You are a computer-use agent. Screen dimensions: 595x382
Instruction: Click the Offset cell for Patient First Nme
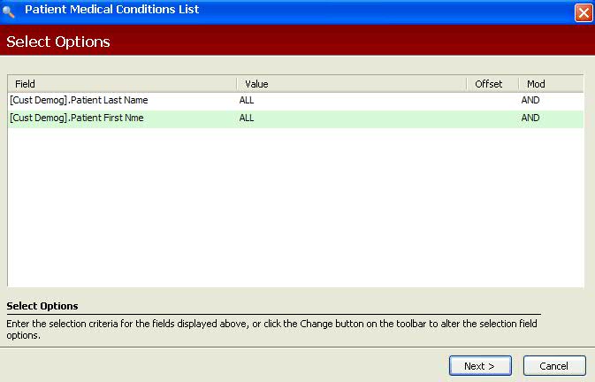(492, 118)
